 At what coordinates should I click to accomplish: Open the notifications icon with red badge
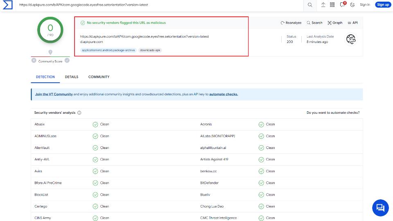point(343,5)
